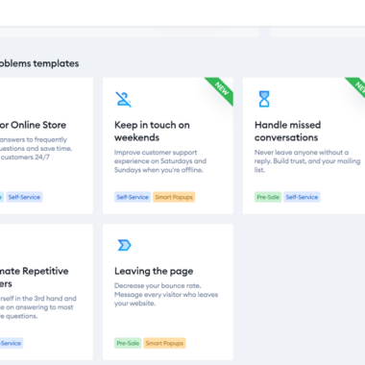Click Self-Service tag on Online Store card
Image resolution: width=365 pixels, height=365 pixels.
coord(24,197)
